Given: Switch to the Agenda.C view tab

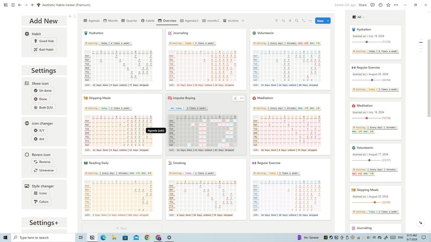Looking at the screenshot, I should (x=189, y=21).
